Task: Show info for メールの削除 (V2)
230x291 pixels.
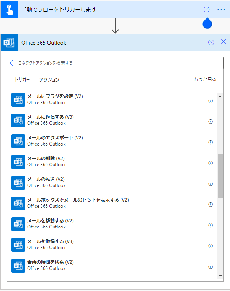Action: (x=210, y=163)
